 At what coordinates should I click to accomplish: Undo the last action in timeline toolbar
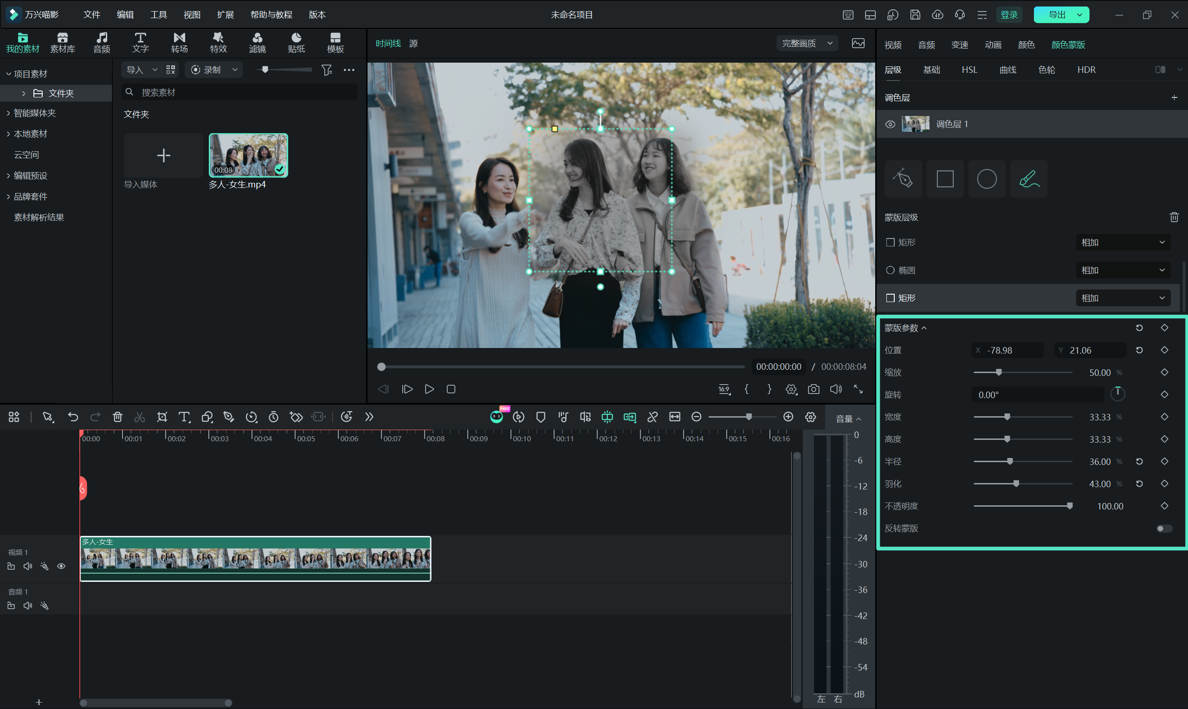pos(72,417)
